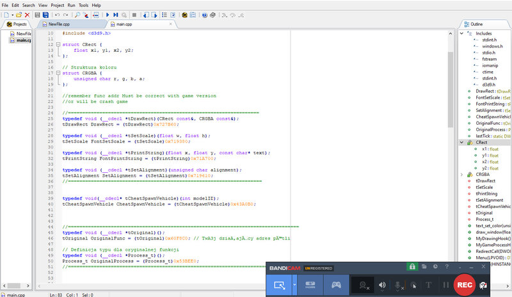Select windows.h in the Outline panel
Image resolution: width=512 pixels, height=297 pixels.
pos(492,46)
